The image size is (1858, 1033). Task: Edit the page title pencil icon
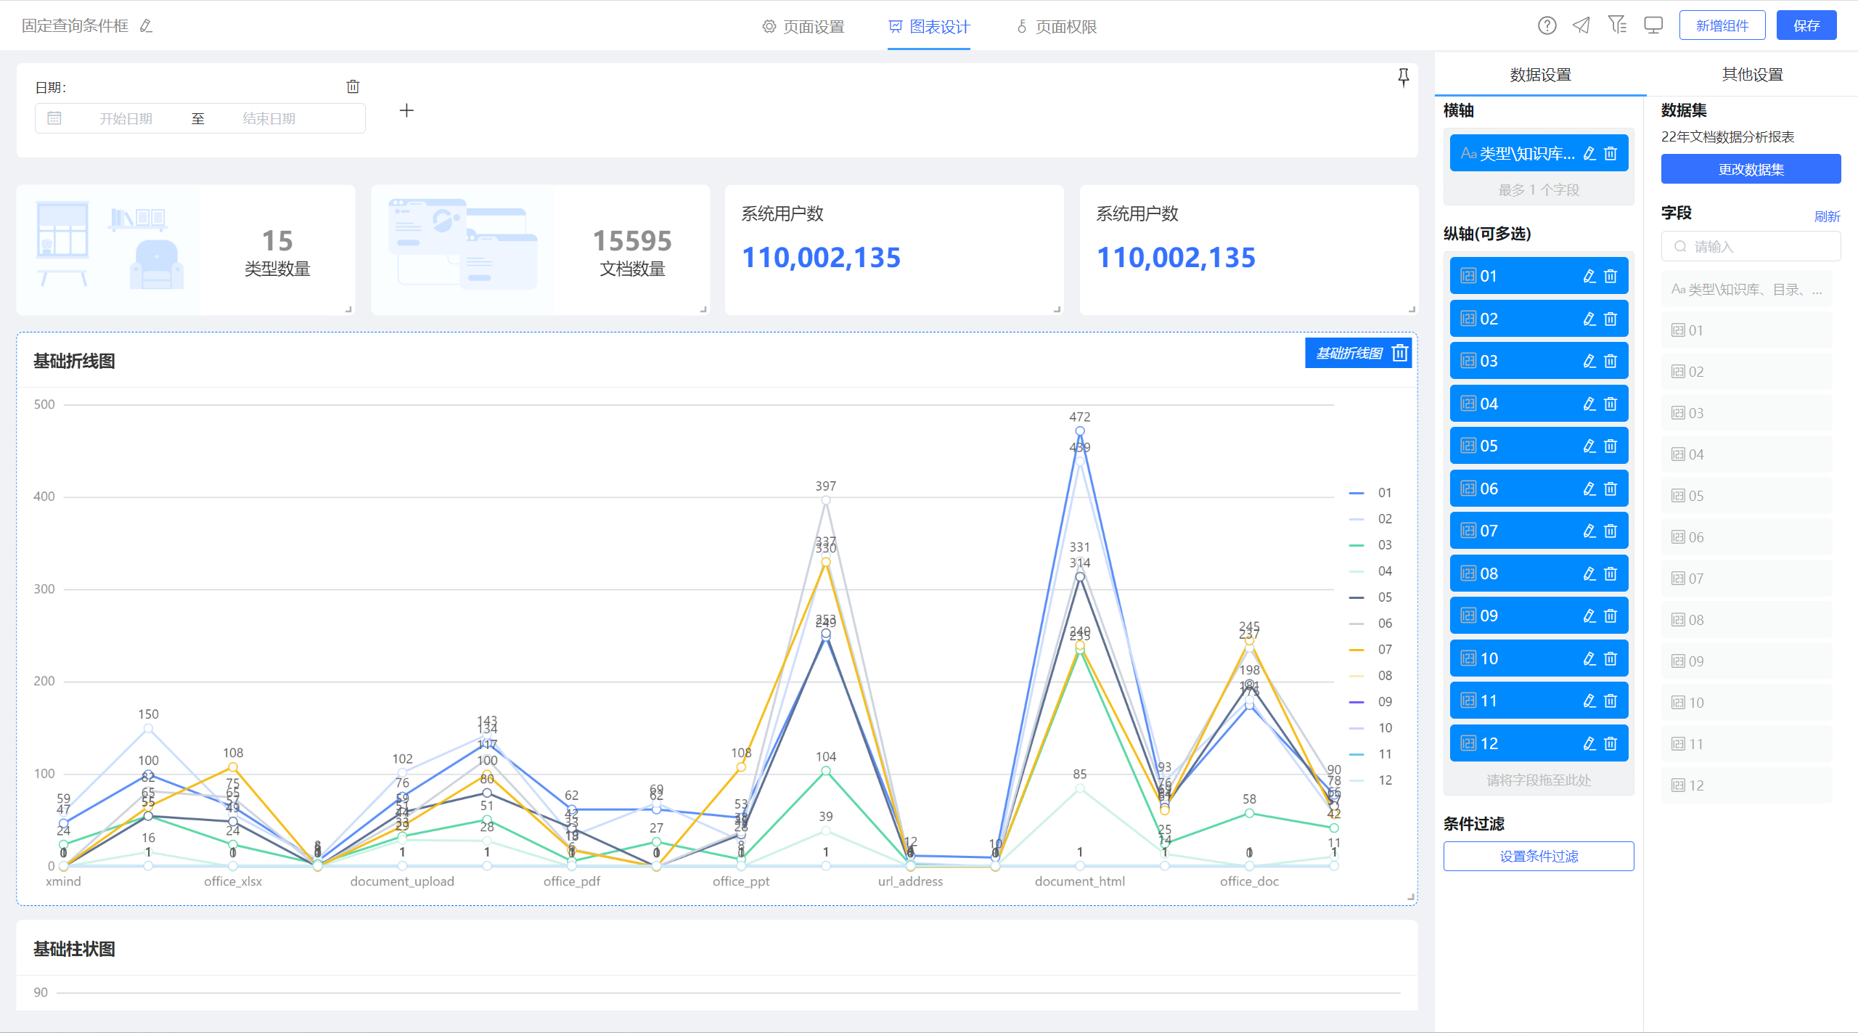tap(146, 26)
